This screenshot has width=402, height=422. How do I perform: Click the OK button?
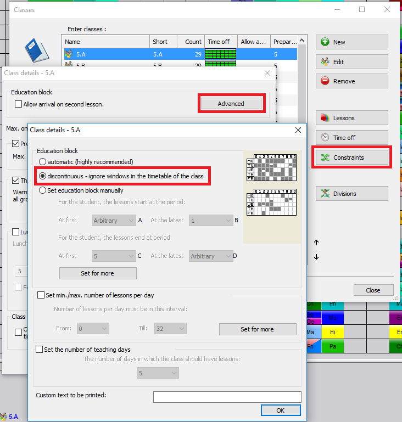[x=280, y=410]
